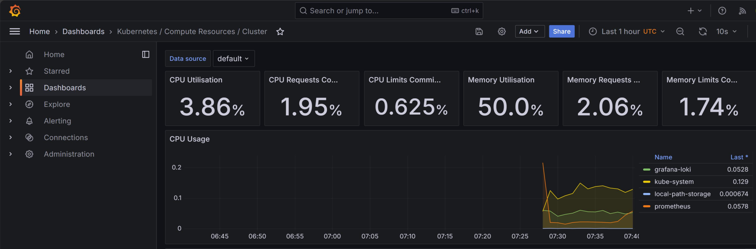The height and width of the screenshot is (249, 756).
Task: Click the zoom out time range icon
Action: pyautogui.click(x=680, y=32)
